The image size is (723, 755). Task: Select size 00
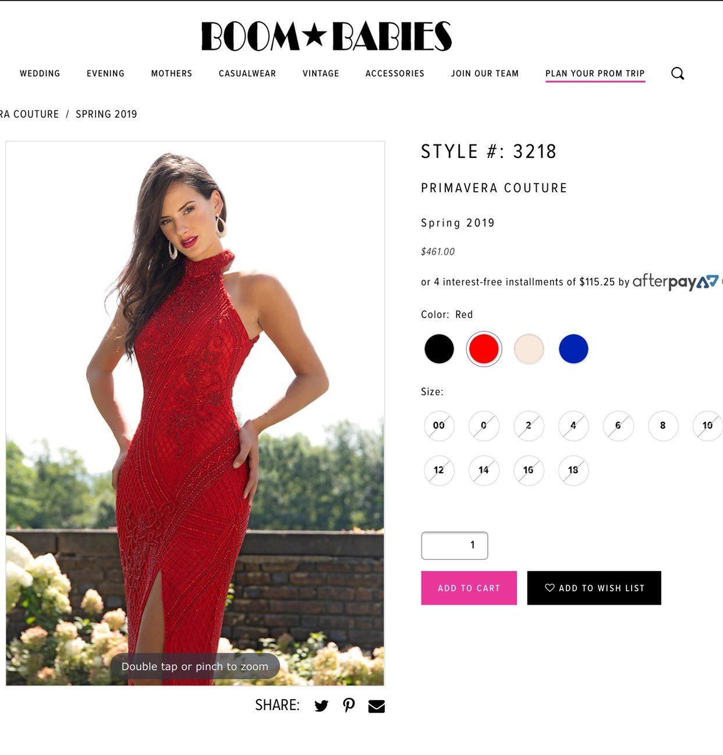[439, 426]
